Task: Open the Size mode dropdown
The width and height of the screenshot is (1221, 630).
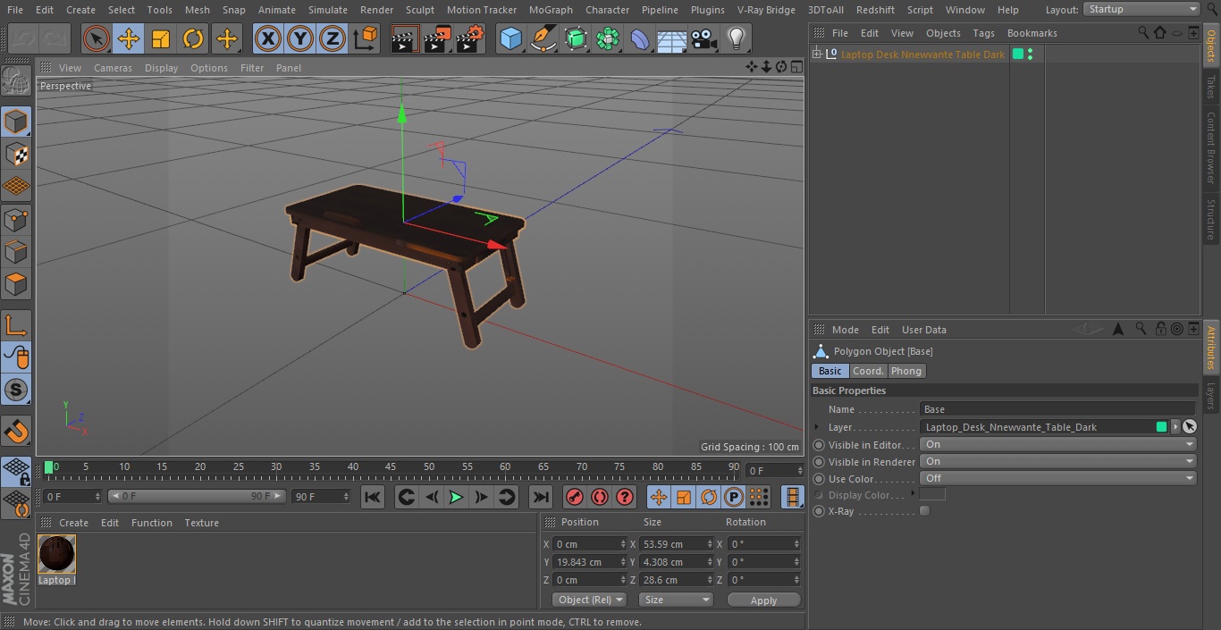Action: click(x=676, y=600)
